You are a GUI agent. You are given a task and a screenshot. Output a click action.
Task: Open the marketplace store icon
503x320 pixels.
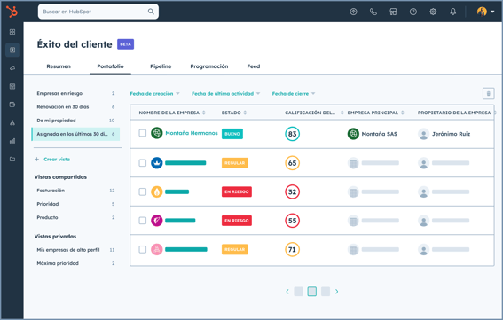pyautogui.click(x=393, y=12)
